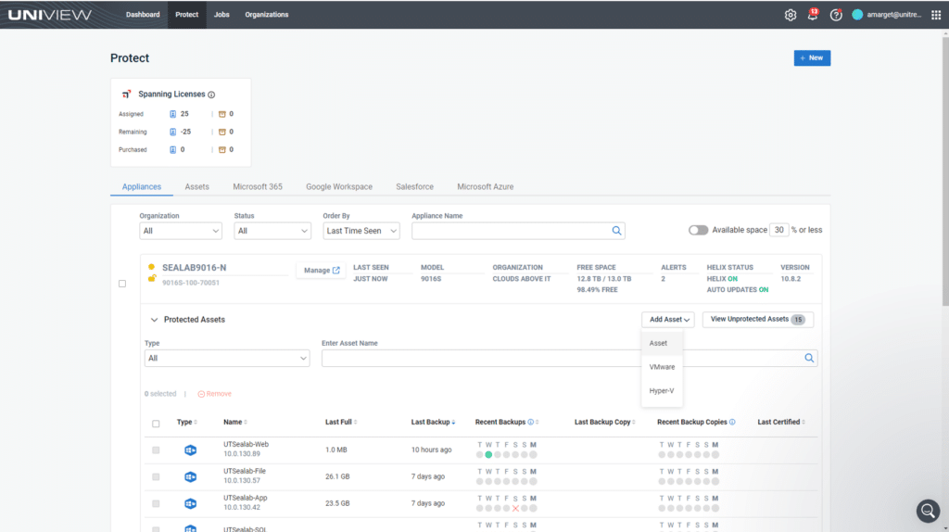Screen dimensions: 949x532
Task: Check the SEALAB9016-N appliance checkbox
Action: [122, 284]
